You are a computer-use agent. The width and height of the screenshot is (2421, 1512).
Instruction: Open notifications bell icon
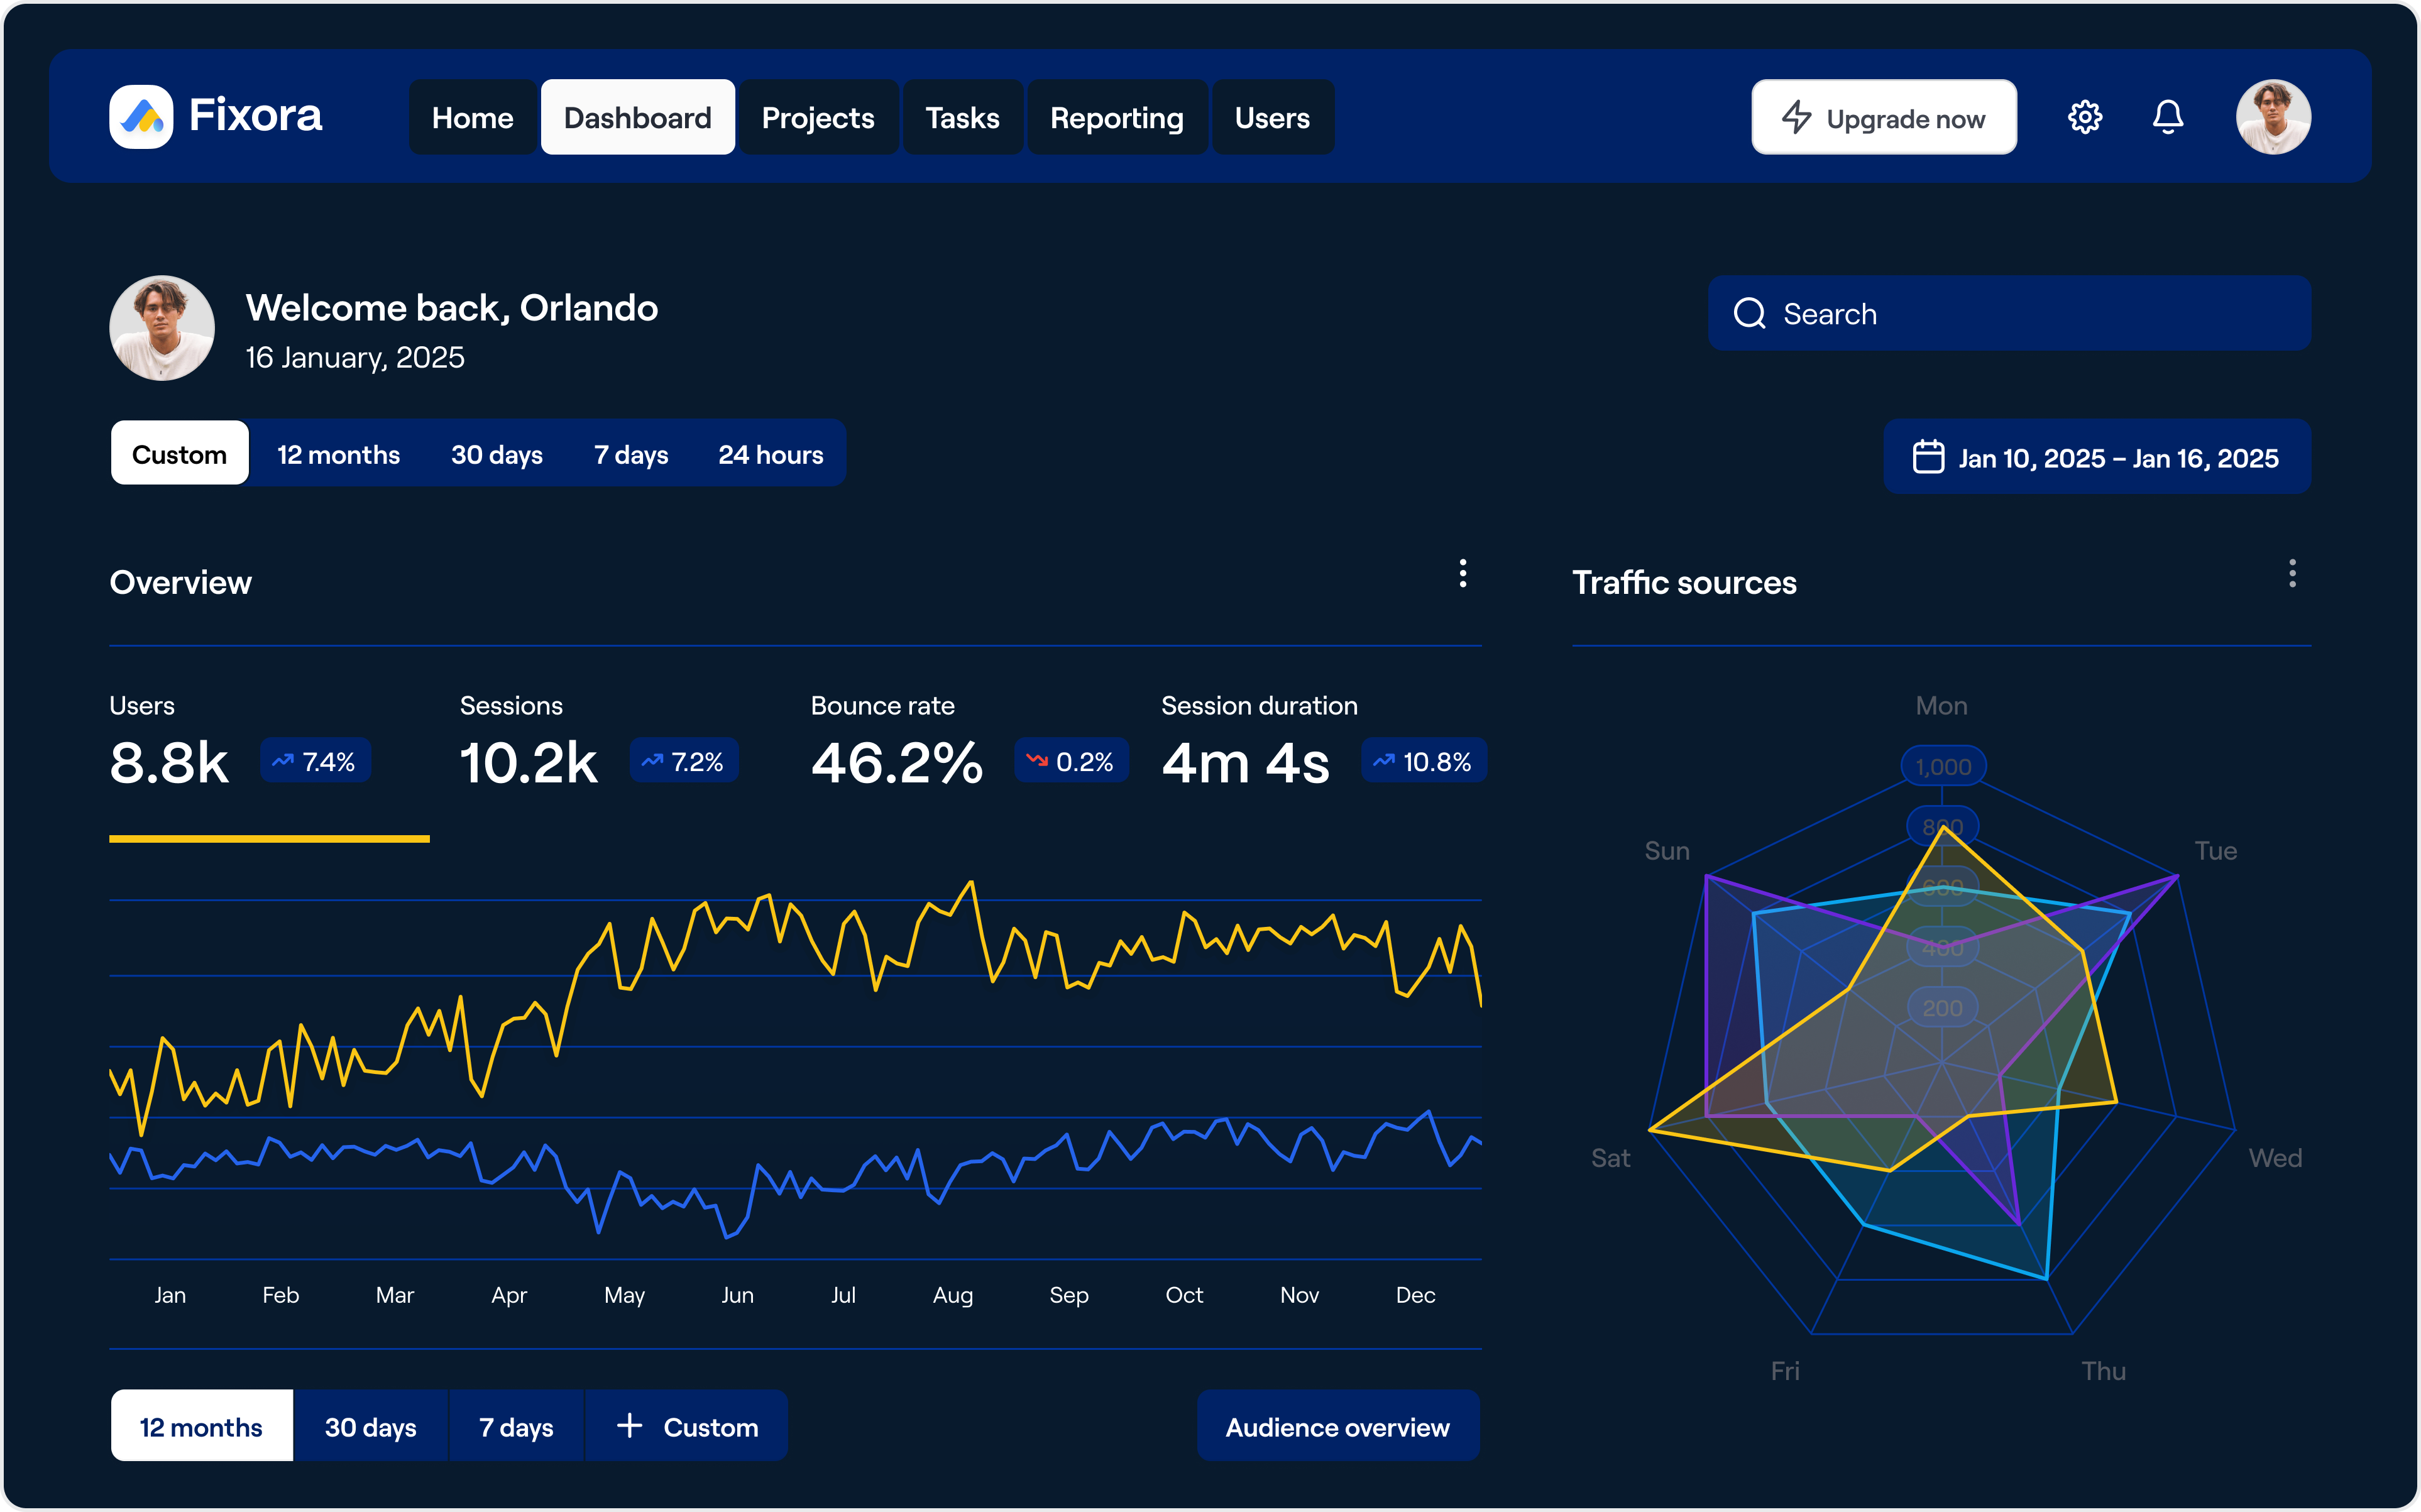click(2167, 117)
